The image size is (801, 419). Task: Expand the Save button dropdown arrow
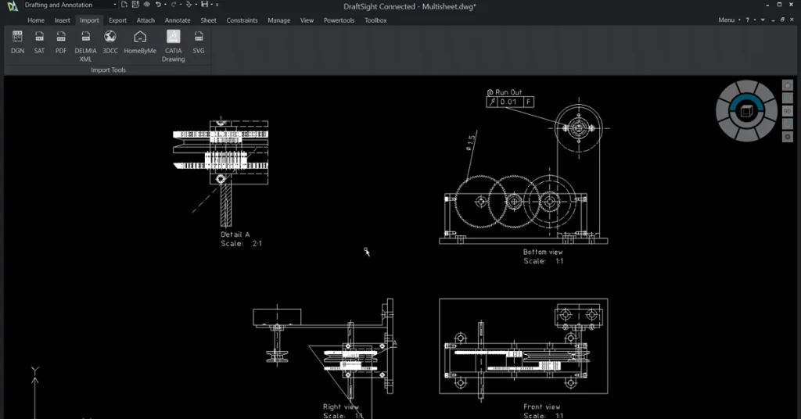[214, 5]
